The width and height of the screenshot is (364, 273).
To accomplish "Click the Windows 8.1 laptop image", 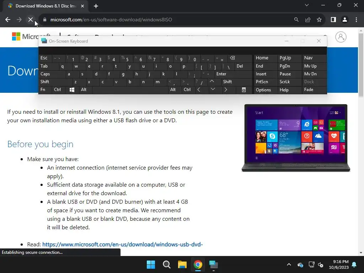I will click(x=296, y=138).
